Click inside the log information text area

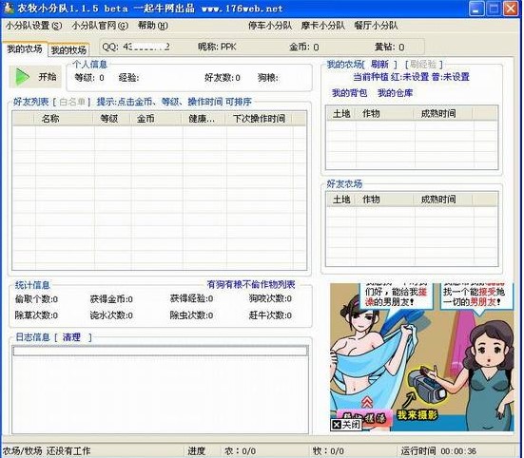point(160,390)
